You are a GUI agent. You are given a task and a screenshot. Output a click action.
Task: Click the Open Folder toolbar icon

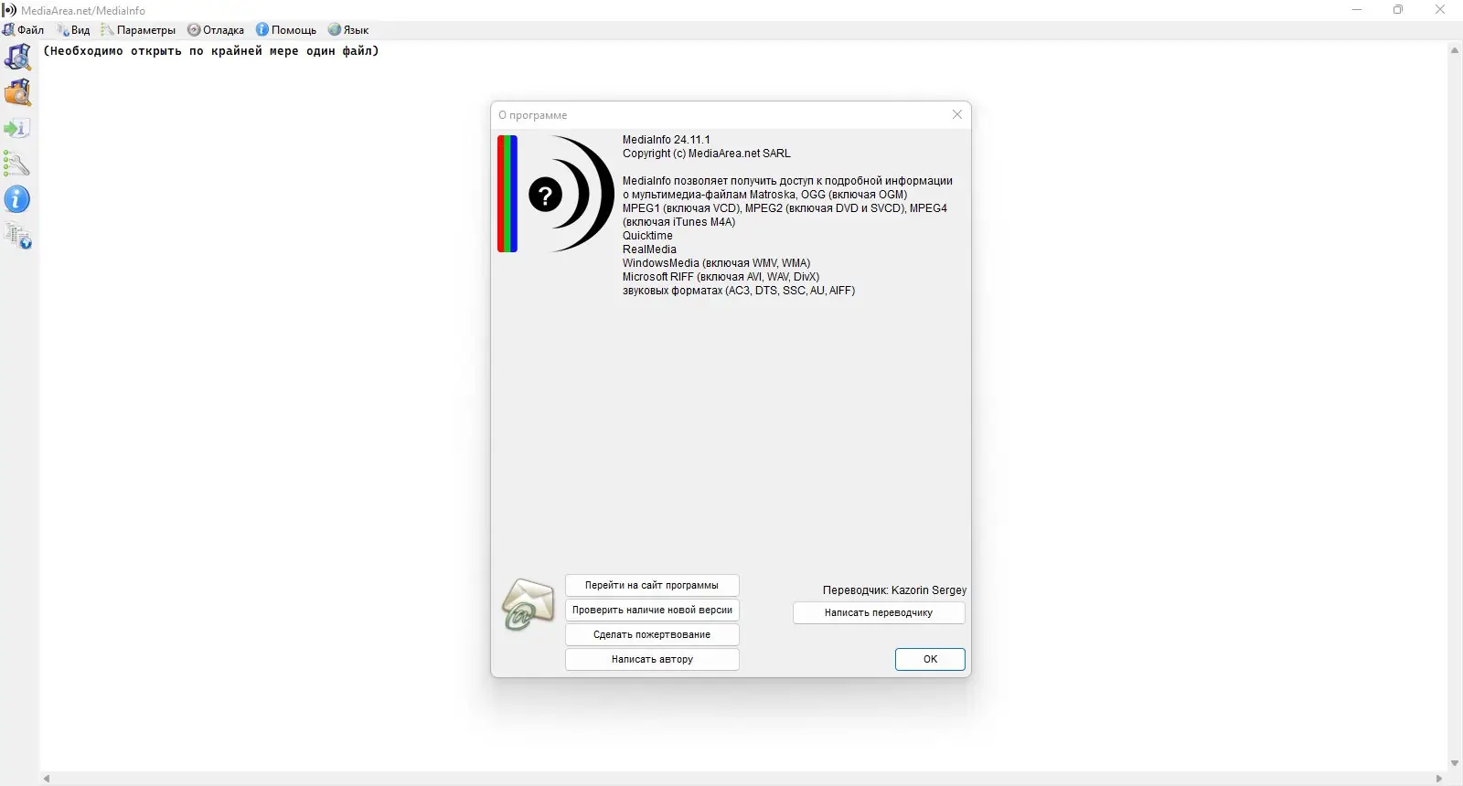click(17, 92)
